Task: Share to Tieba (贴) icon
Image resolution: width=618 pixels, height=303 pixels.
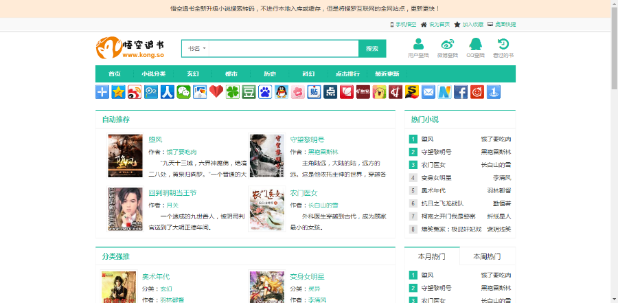Action: (314, 92)
